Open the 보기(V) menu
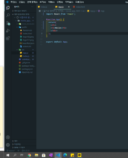 [x=43, y=2]
